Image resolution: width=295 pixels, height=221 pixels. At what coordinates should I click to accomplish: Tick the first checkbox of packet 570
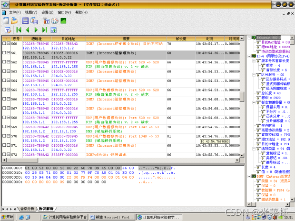click(4, 136)
